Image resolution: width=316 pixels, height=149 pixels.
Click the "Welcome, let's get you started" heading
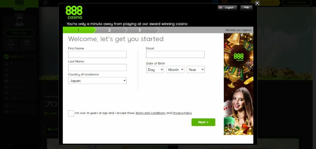(116, 39)
